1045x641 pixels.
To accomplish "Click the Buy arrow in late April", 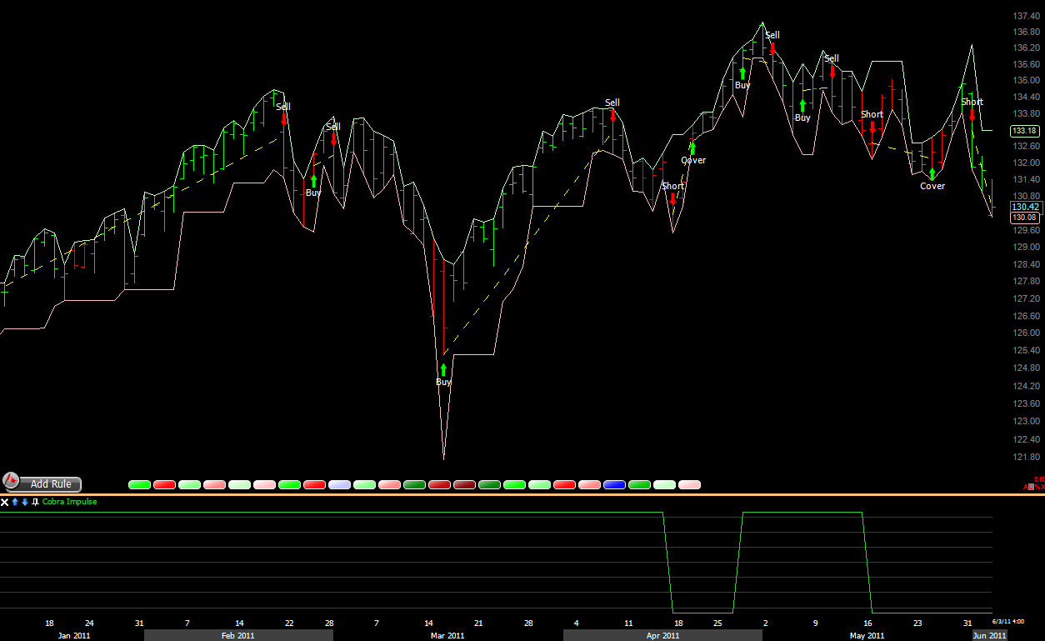I will coord(742,73).
